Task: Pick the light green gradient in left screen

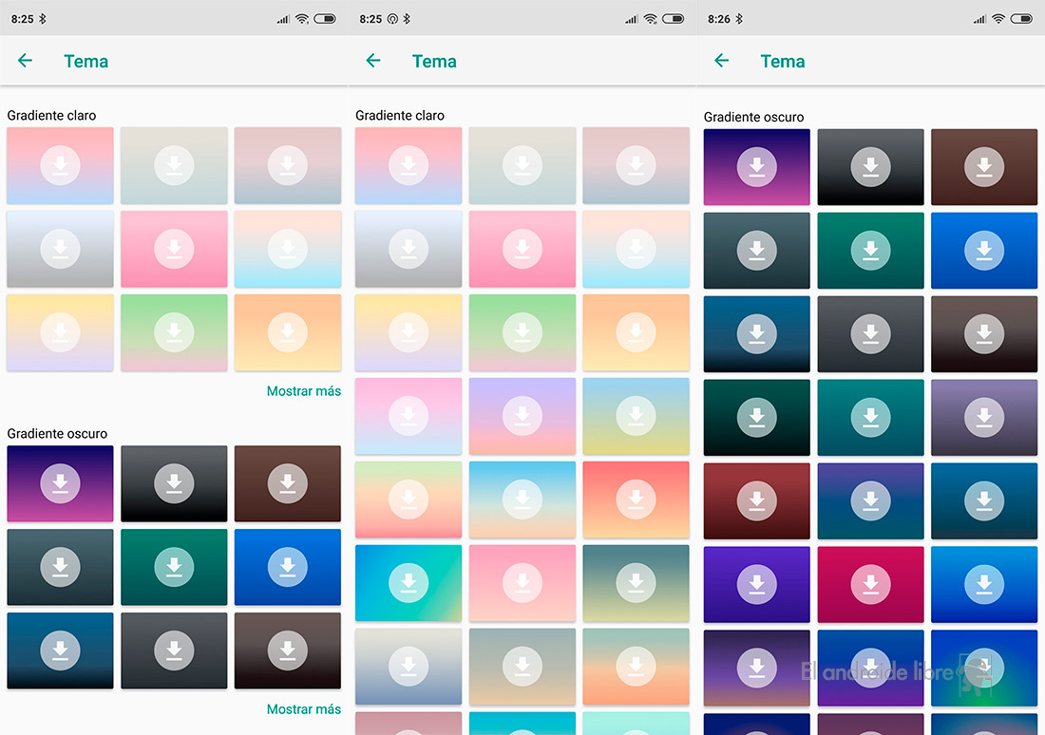Action: coord(174,332)
